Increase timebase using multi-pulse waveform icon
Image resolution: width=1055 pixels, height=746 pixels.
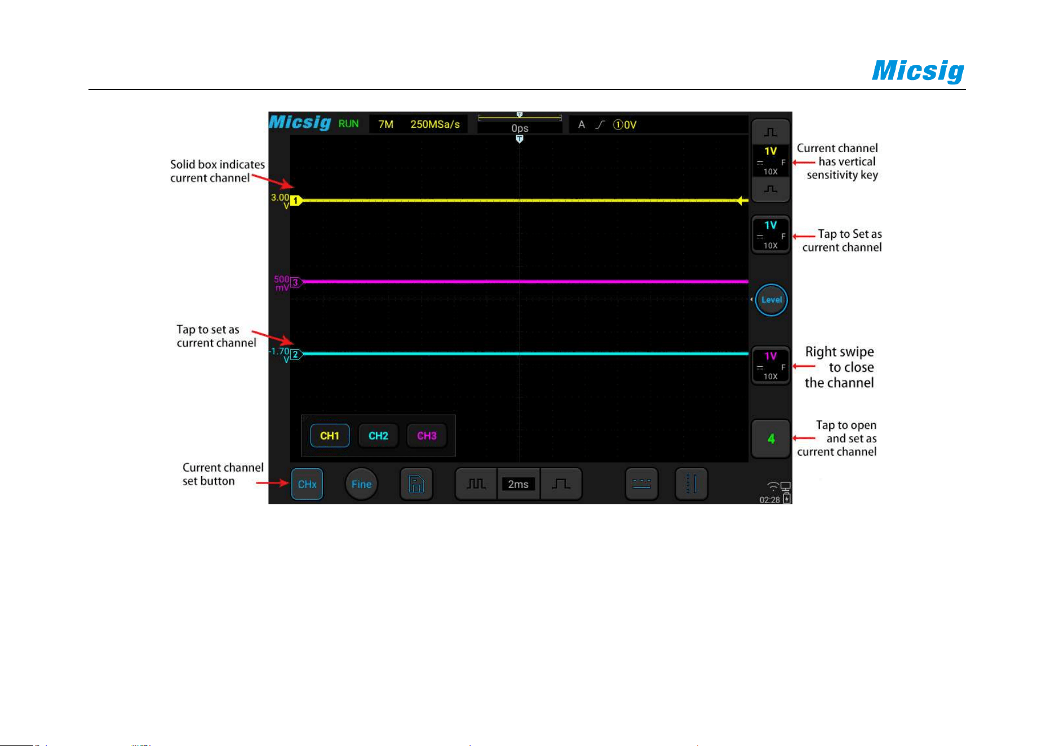476,484
